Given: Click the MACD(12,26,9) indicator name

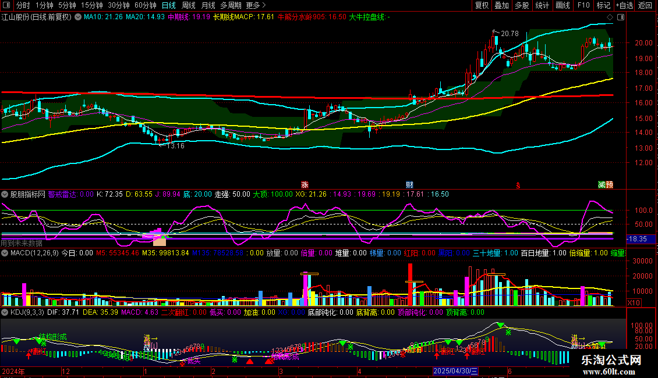Looking at the screenshot, I should (34, 253).
